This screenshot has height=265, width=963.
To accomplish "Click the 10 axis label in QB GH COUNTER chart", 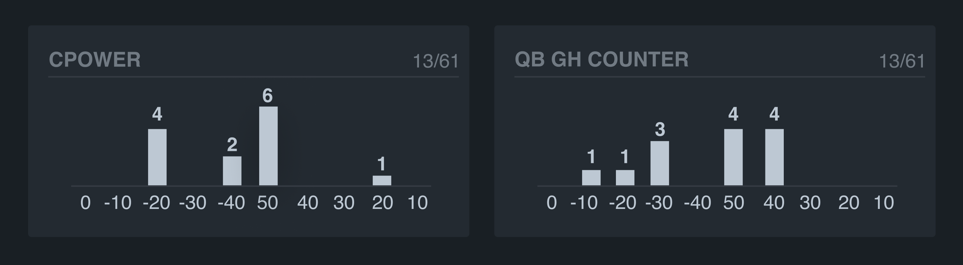I will click(884, 203).
